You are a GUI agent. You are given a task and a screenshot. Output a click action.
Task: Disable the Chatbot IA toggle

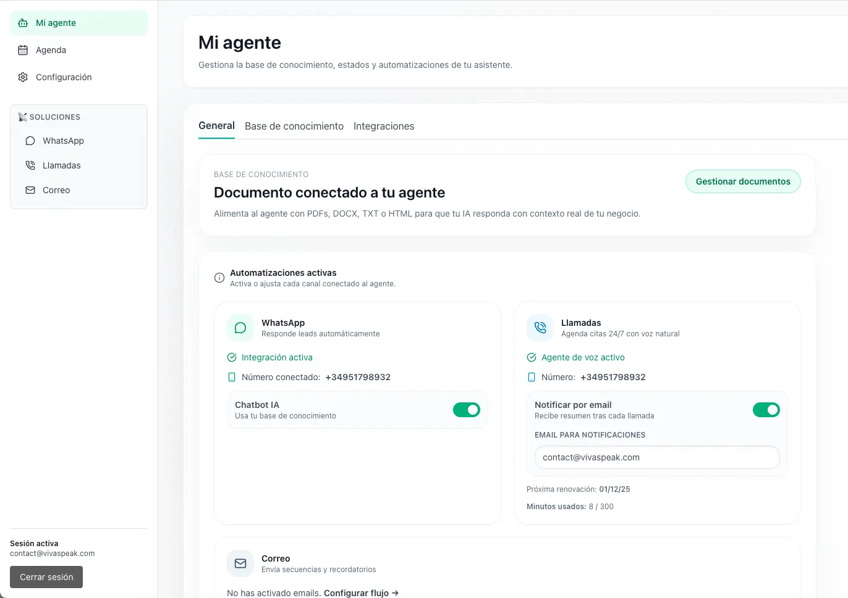point(467,410)
